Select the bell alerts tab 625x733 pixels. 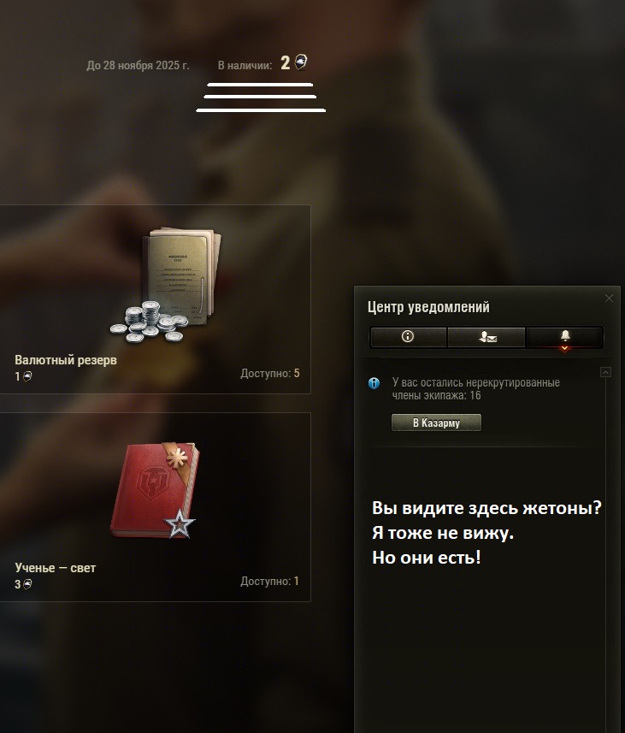tap(564, 337)
